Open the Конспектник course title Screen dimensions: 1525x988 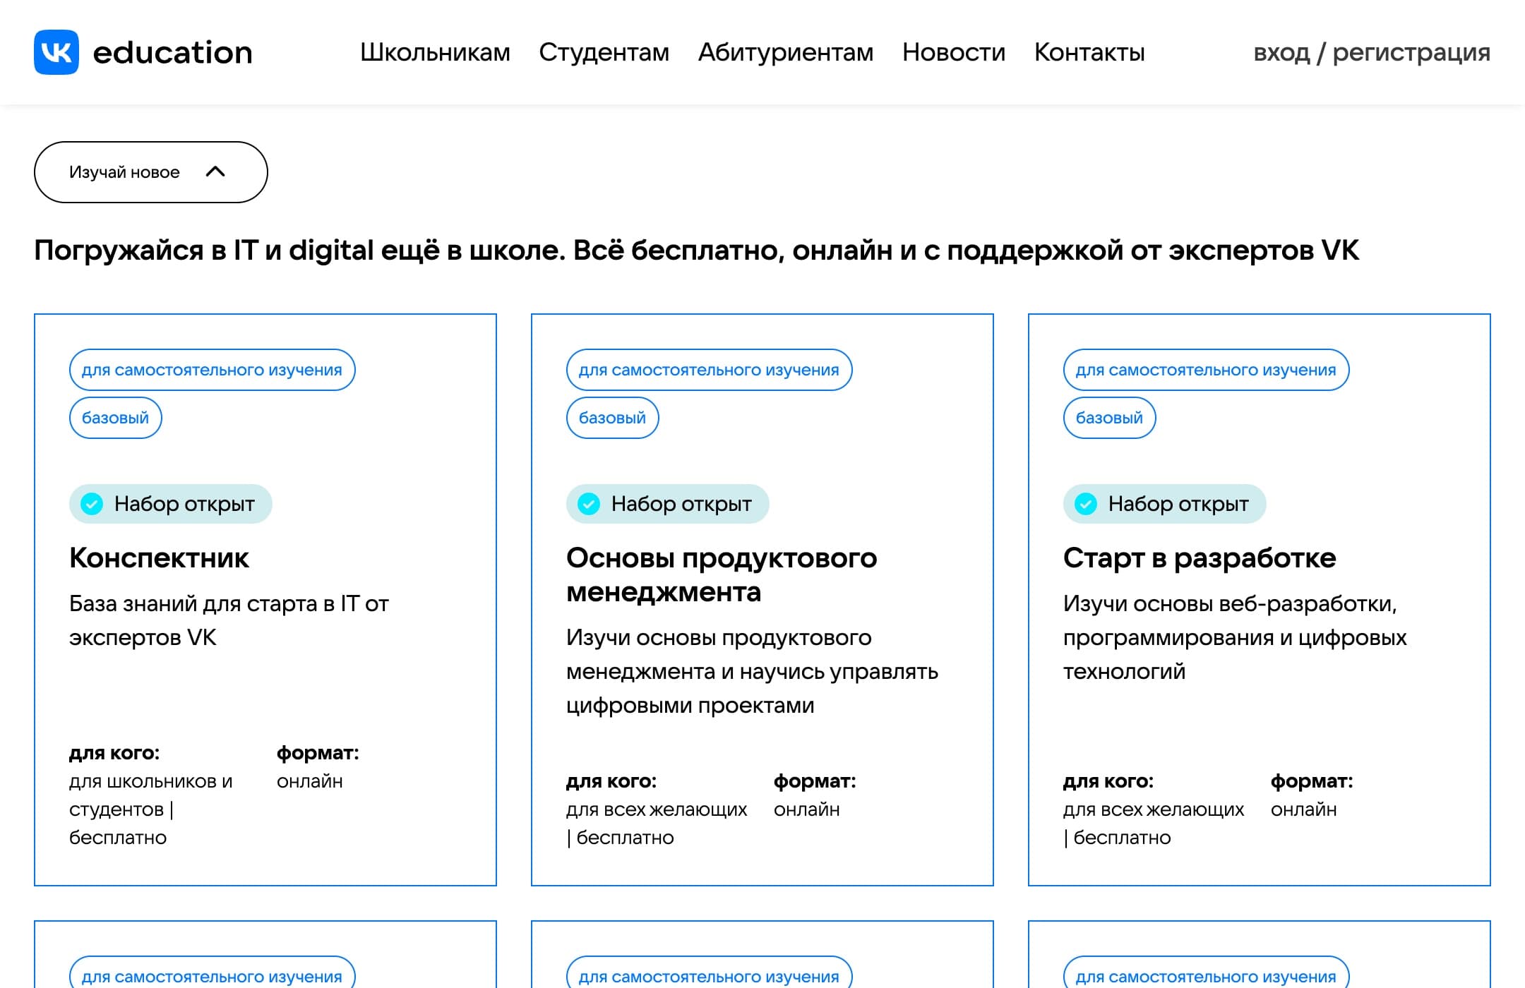click(159, 558)
